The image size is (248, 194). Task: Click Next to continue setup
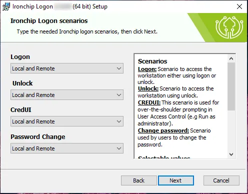(x=176, y=180)
